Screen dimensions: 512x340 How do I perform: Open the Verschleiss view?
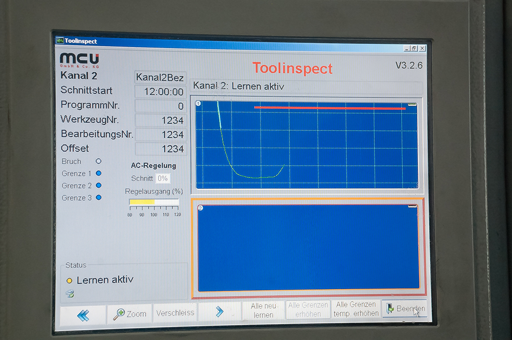click(175, 313)
